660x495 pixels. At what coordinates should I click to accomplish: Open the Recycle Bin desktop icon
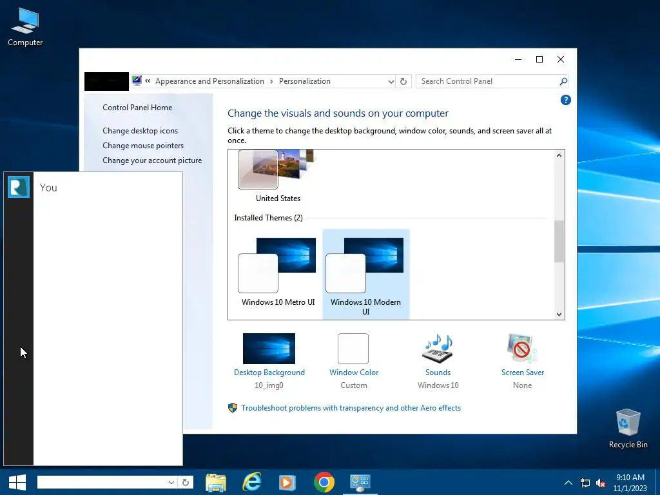click(628, 429)
